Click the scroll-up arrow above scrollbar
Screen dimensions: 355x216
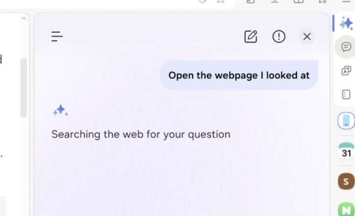pos(24,19)
